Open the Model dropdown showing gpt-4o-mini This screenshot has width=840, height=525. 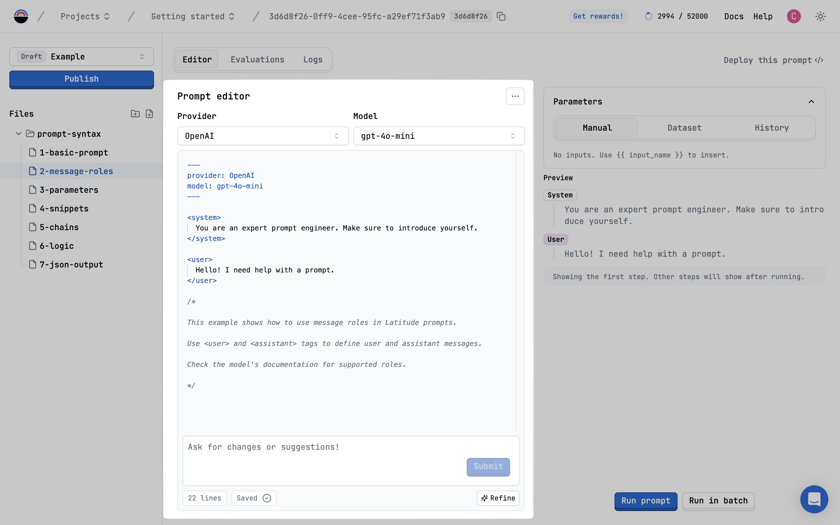[438, 136]
